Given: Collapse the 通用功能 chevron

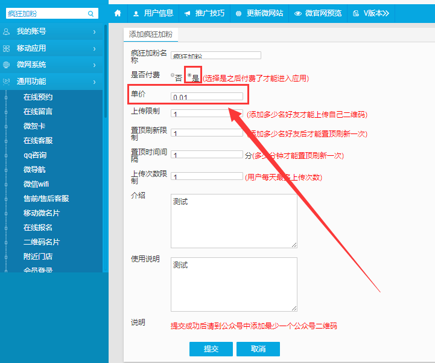Looking at the screenshot, I should 95,82.
